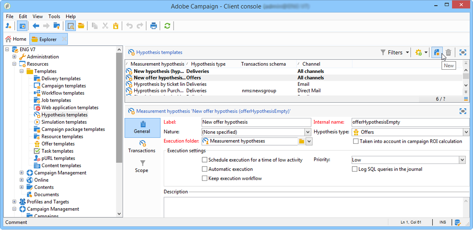Click the green refresh icon
473x247 pixels.
[x=167, y=26]
